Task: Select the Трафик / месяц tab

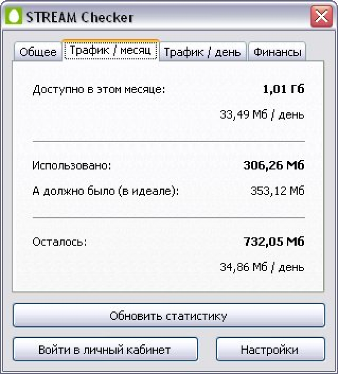Action: coord(110,50)
